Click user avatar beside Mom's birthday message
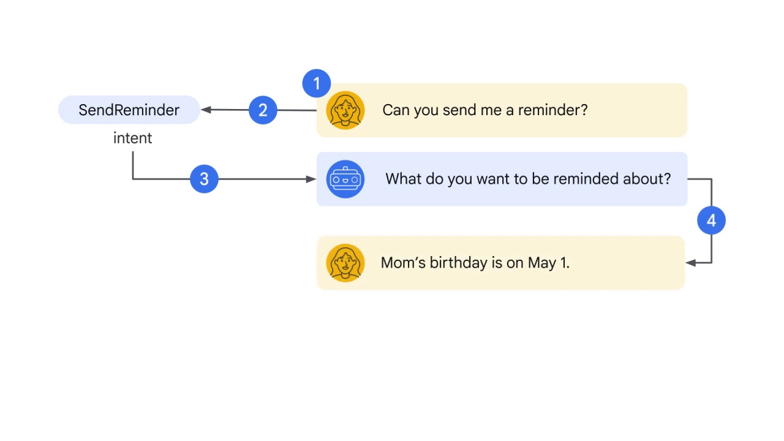Viewport: 784px width, 441px height. 345,263
